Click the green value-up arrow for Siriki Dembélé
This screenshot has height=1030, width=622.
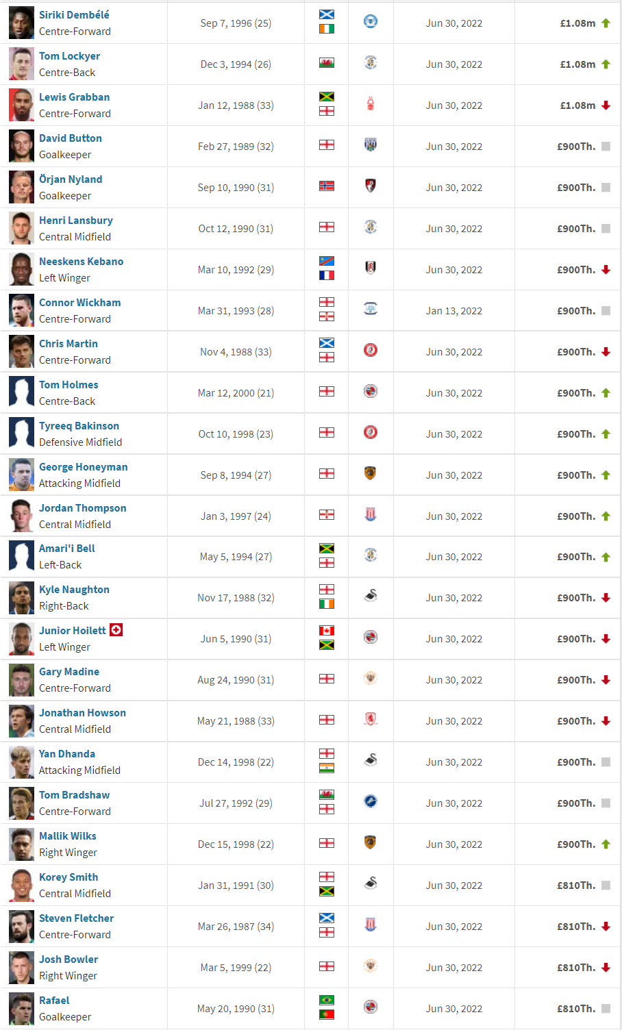tap(606, 23)
